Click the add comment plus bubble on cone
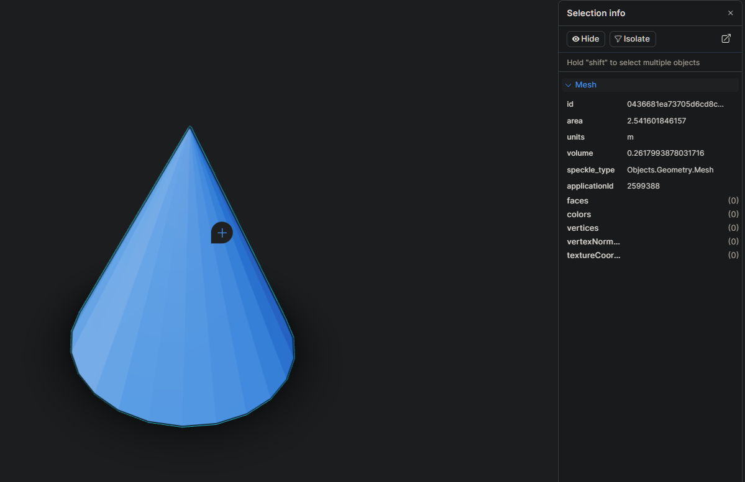 222,233
